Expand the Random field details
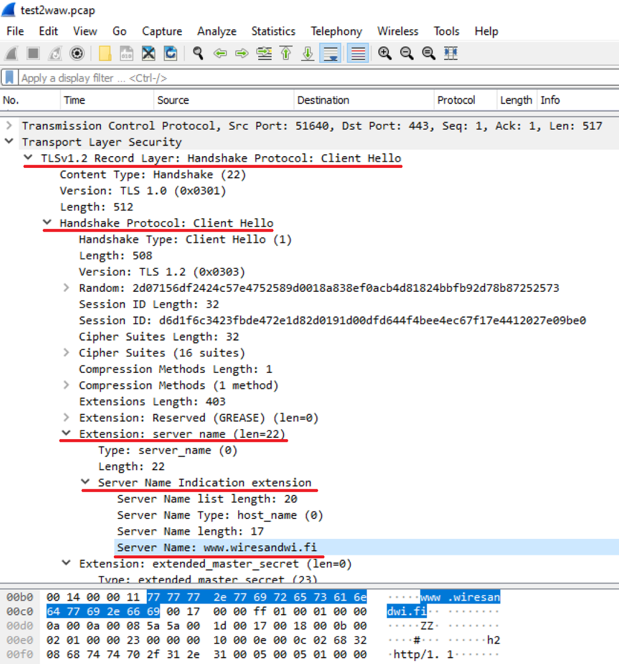Viewport: 619px width, 664px height. 67,288
